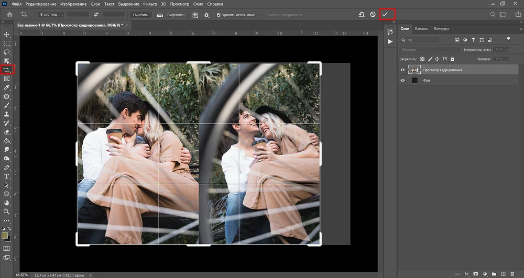Filter layers by shape layers
524x278 pixels.
482,40
